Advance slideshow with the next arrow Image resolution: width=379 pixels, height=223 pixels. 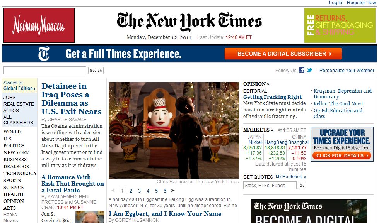click(x=172, y=191)
